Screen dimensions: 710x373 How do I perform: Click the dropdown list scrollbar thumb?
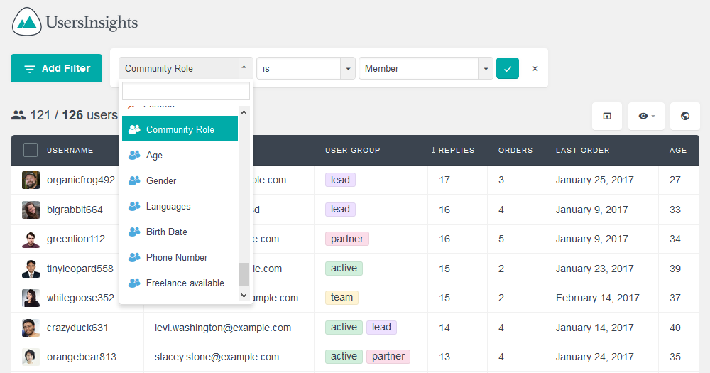point(244,274)
